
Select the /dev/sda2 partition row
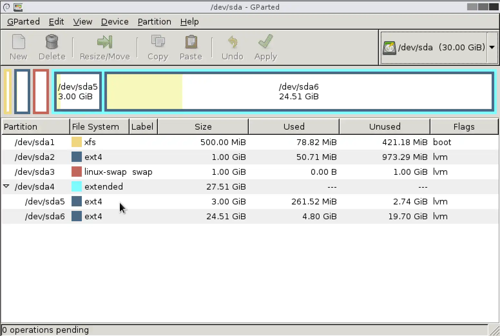click(250, 157)
